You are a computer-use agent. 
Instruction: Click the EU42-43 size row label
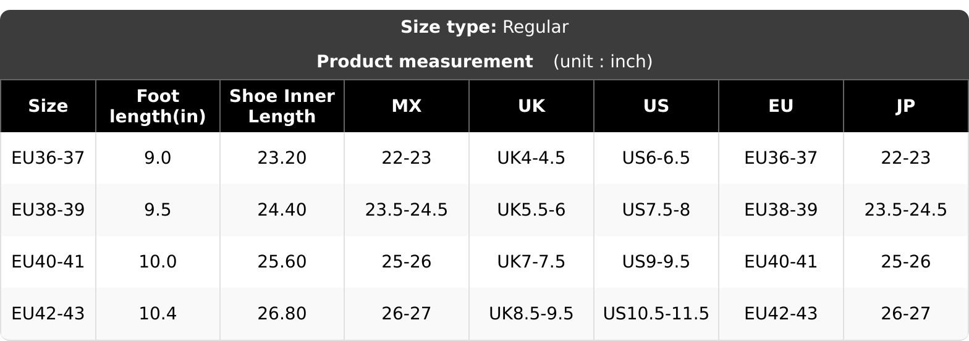pyautogui.click(x=48, y=314)
